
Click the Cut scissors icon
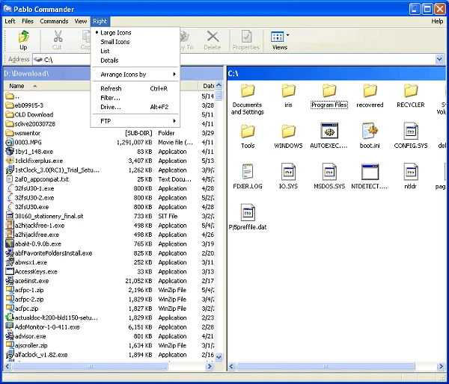click(x=58, y=37)
